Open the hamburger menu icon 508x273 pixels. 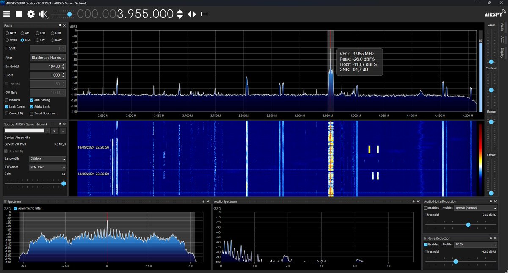pos(6,14)
